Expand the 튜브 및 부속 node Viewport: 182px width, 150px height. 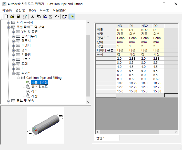pyautogui.click(x=8, y=101)
